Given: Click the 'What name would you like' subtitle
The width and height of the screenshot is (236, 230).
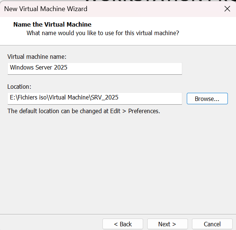Looking at the screenshot, I should (x=103, y=33).
